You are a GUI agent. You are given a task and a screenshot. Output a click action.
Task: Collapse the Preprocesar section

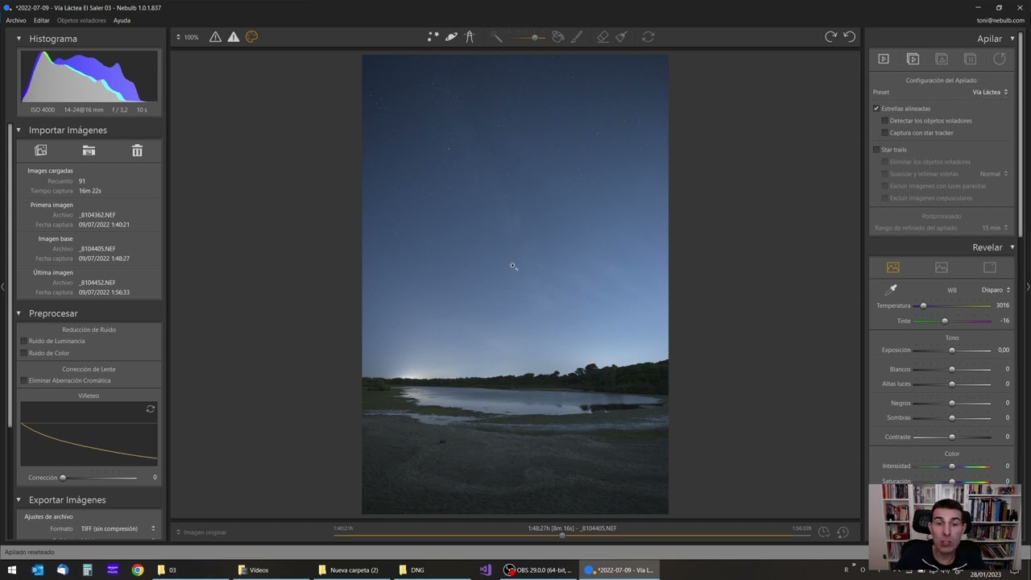click(19, 313)
